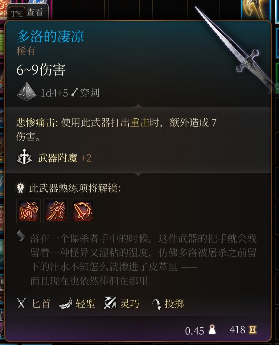This screenshot has height=345, width=279.
Task: Click the piercing damage type icon
Action: point(74,92)
